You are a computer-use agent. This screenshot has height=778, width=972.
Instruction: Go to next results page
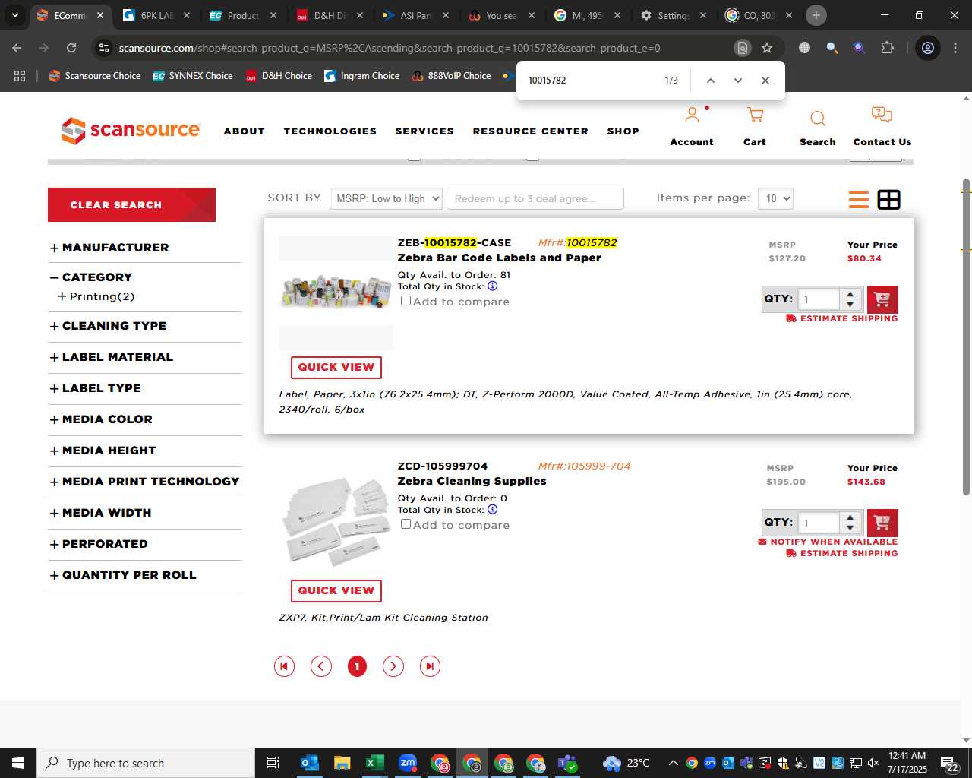pyautogui.click(x=393, y=666)
